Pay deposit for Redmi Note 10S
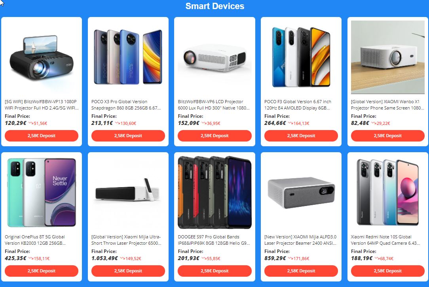 388,271
